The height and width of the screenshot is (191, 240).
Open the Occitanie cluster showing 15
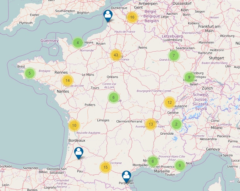(x=106, y=167)
